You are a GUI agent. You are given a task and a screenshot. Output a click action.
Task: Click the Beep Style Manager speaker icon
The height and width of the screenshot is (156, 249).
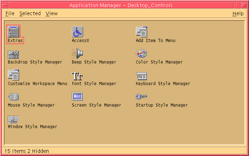pyautogui.click(x=77, y=54)
